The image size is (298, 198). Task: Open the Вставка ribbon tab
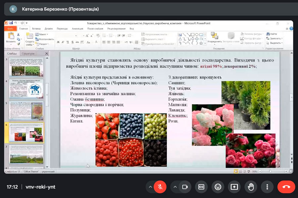tap(36, 29)
